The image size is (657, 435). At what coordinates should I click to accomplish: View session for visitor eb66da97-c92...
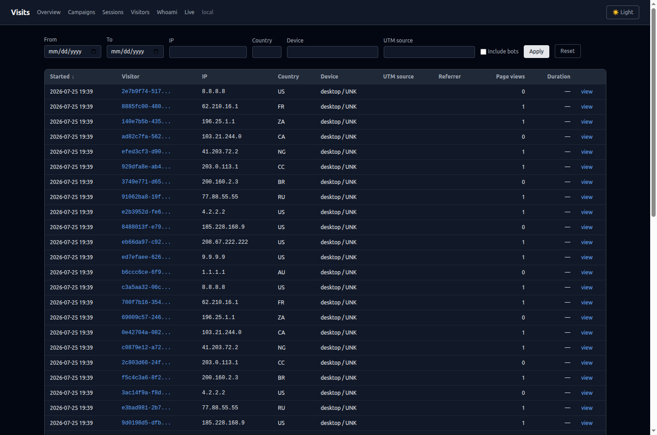pos(587,242)
